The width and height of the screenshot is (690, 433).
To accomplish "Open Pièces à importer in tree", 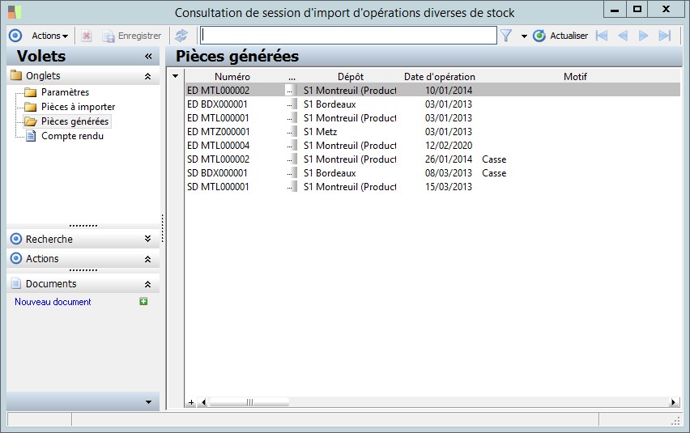I will click(x=78, y=107).
